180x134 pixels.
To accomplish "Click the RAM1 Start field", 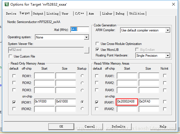I will coord(127,76).
